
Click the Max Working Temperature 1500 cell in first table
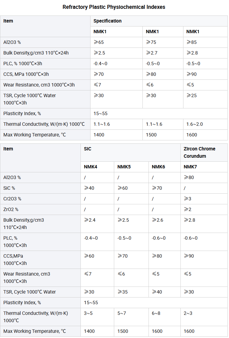[x=163, y=135]
